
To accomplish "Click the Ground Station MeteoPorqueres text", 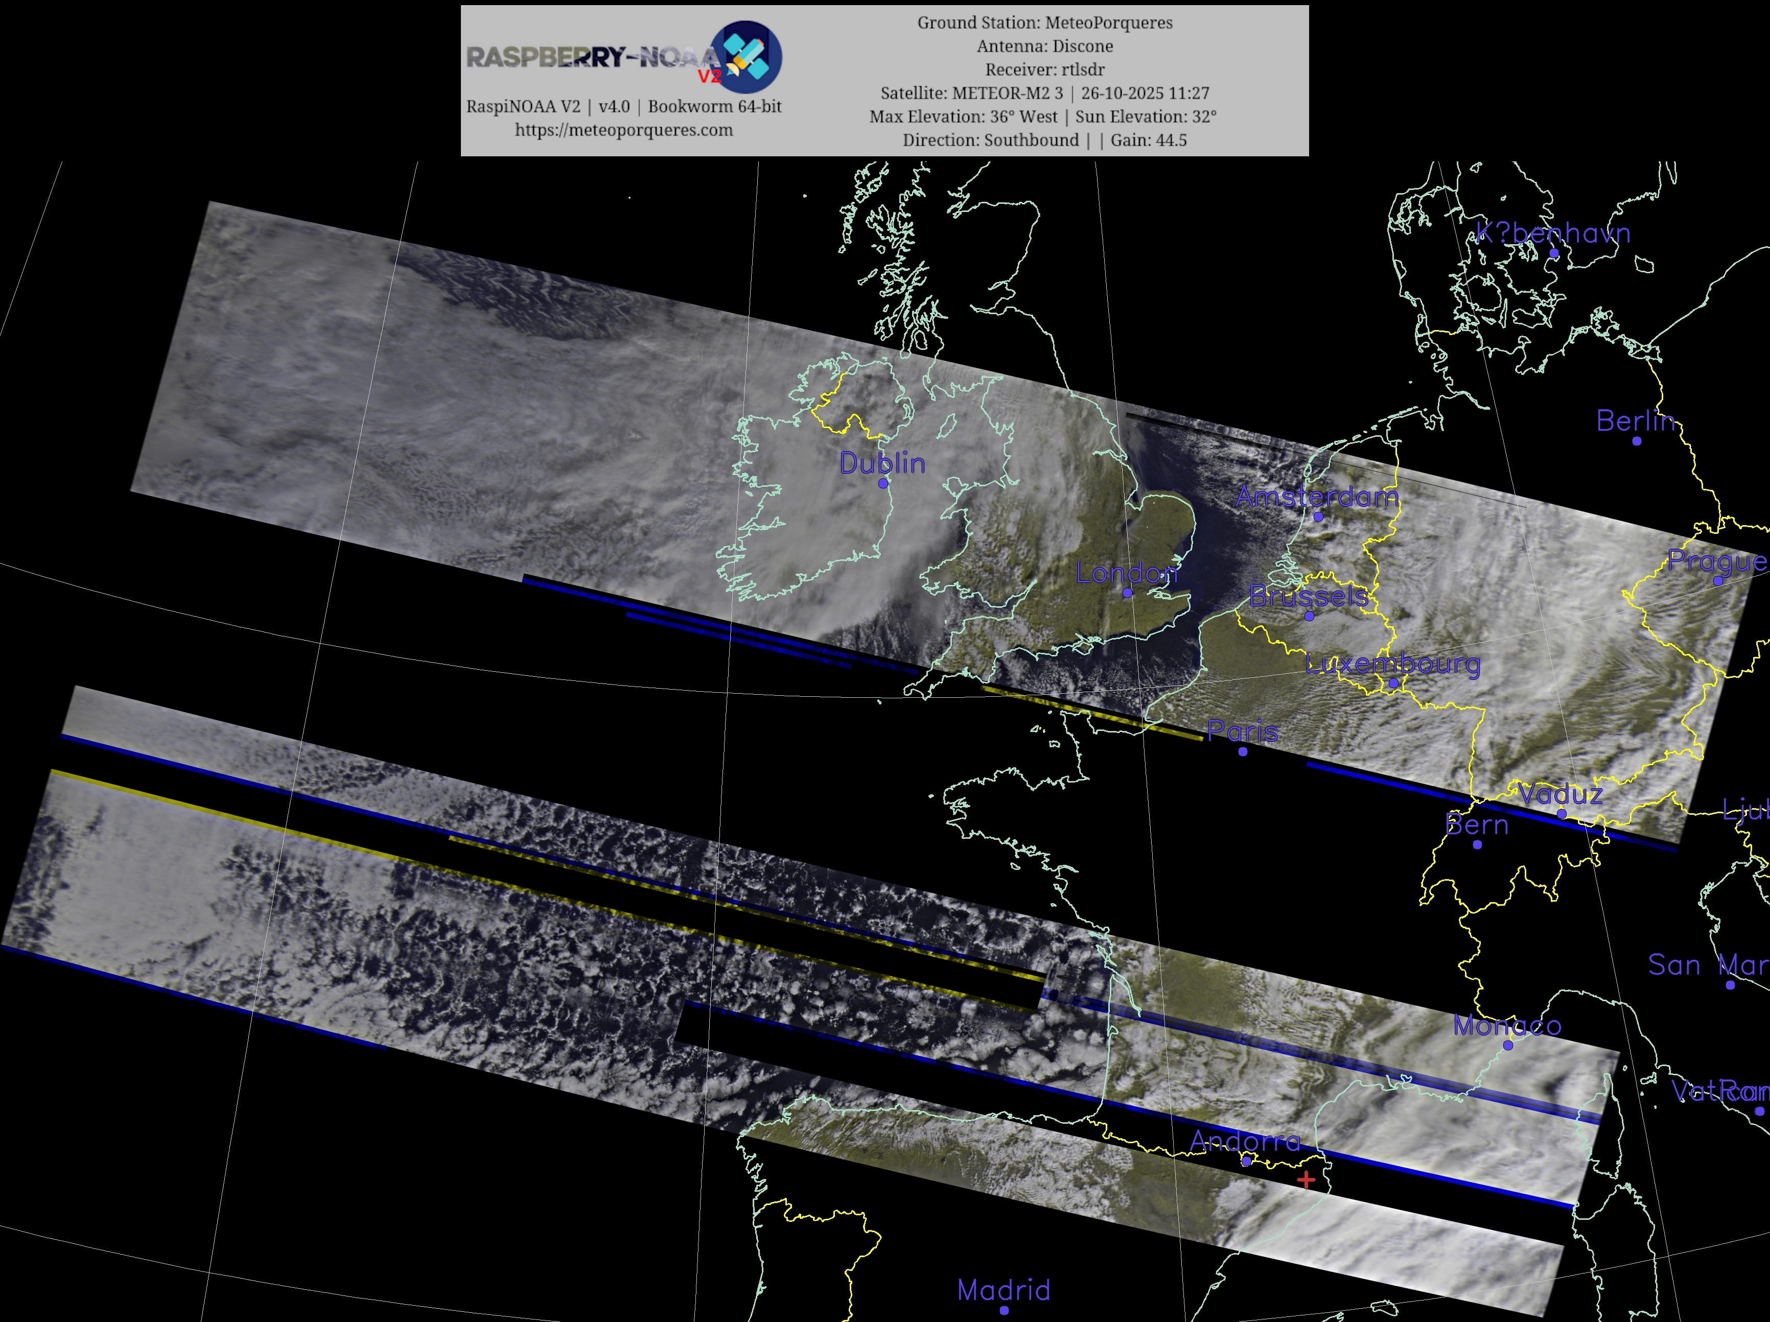I will (1044, 22).
